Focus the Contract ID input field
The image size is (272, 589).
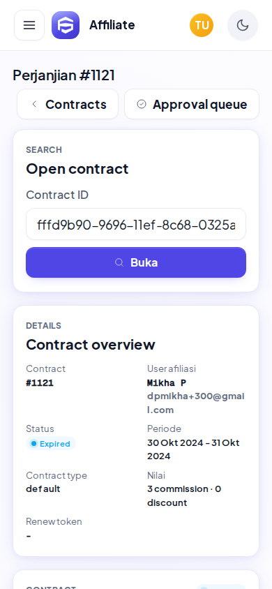point(136,224)
